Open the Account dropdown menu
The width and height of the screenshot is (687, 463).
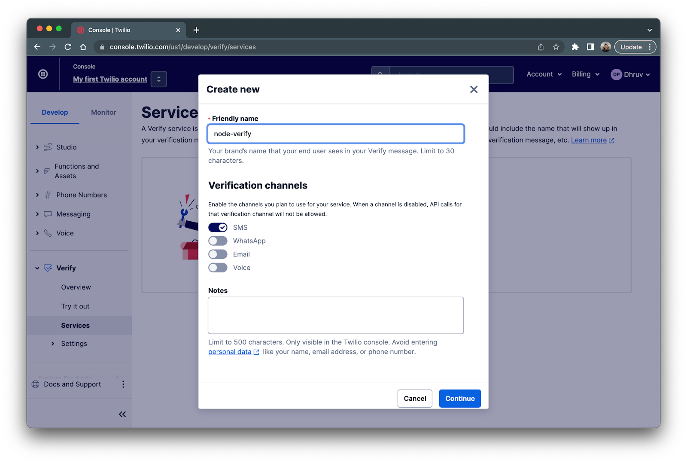544,74
